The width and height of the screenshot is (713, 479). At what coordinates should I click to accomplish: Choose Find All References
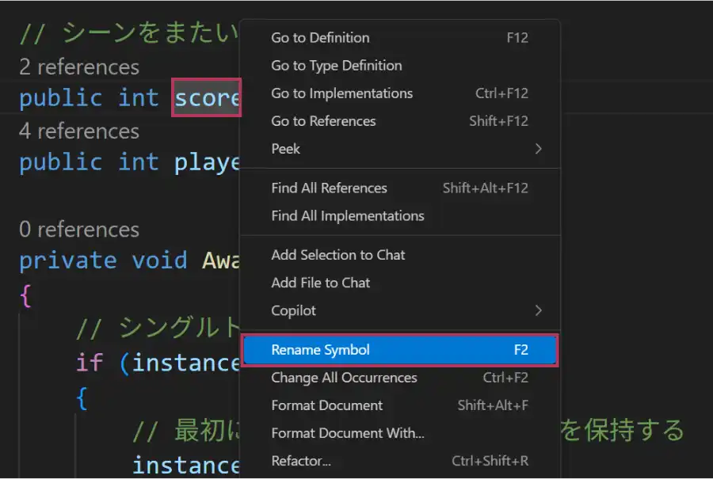click(329, 188)
